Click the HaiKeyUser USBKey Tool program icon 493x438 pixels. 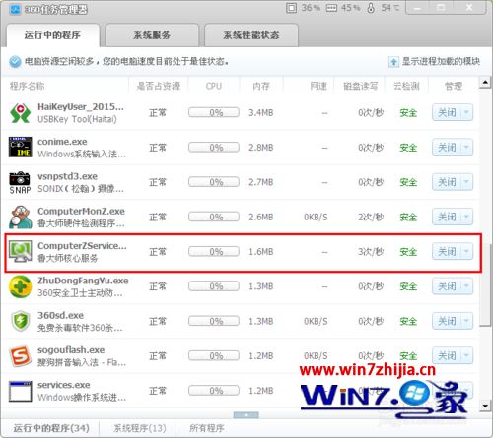(21, 113)
